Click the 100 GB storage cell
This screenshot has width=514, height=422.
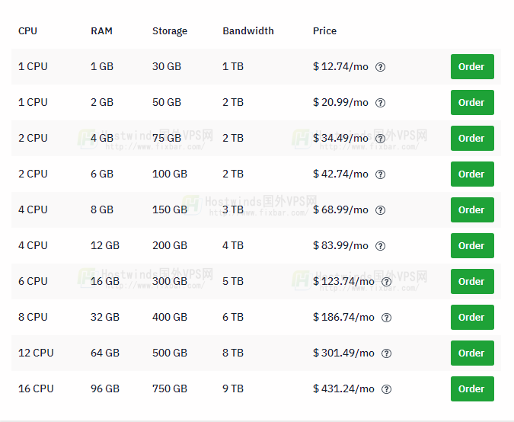[x=170, y=174]
